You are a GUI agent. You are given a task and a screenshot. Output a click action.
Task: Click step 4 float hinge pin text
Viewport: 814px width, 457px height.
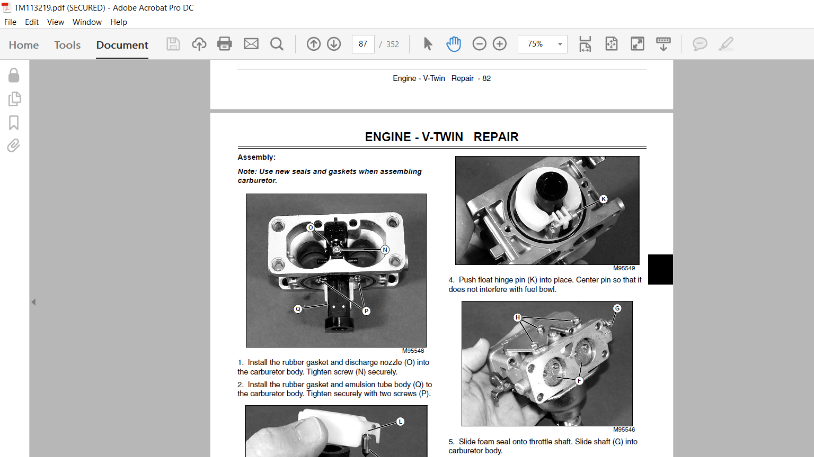545,285
